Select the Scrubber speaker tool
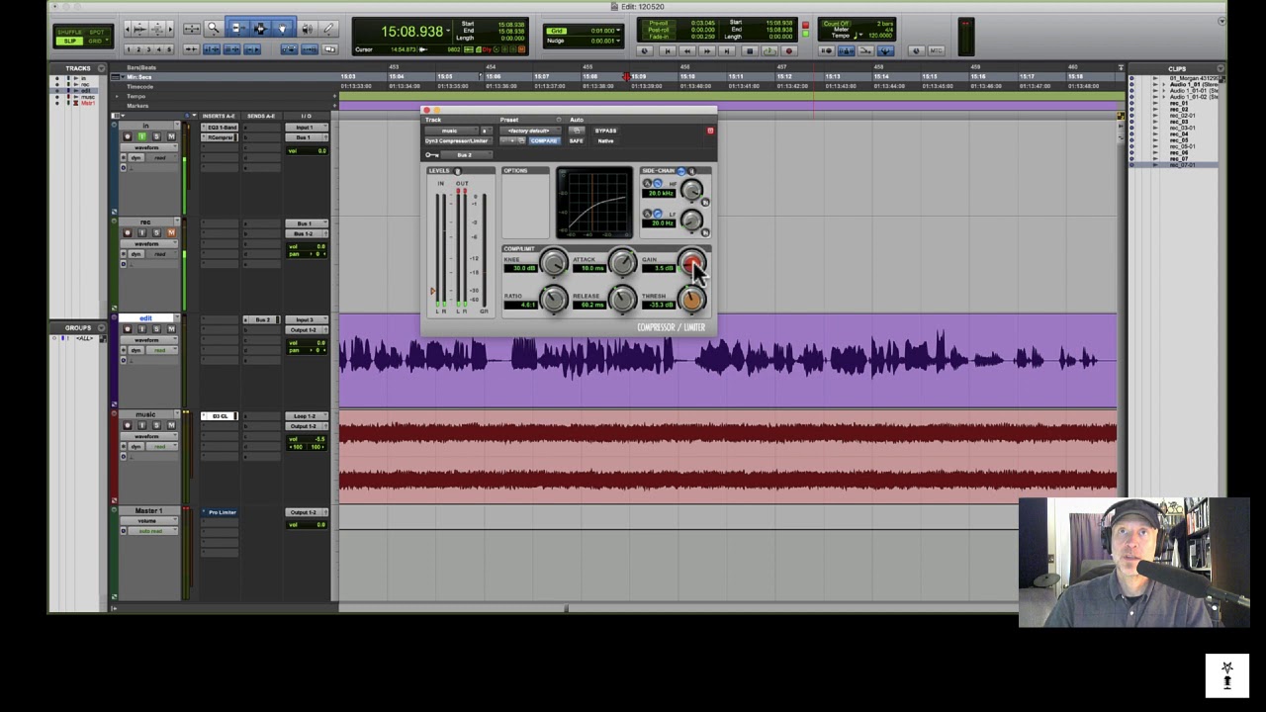This screenshot has width=1266, height=712. point(307,29)
